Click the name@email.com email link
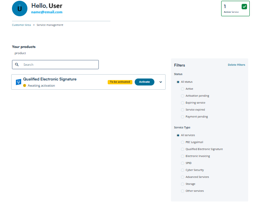The height and width of the screenshot is (210, 259). click(47, 12)
